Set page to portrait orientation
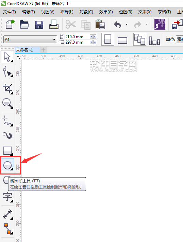Image resolution: width=183 pixels, height=242 pixels. click(108, 39)
